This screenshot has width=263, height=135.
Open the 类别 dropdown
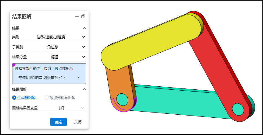pos(84,37)
